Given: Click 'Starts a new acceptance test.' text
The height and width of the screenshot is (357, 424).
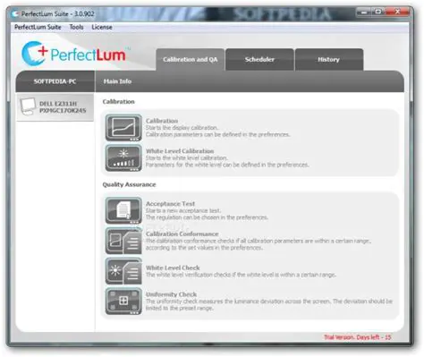Looking at the screenshot, I should pos(183,210).
